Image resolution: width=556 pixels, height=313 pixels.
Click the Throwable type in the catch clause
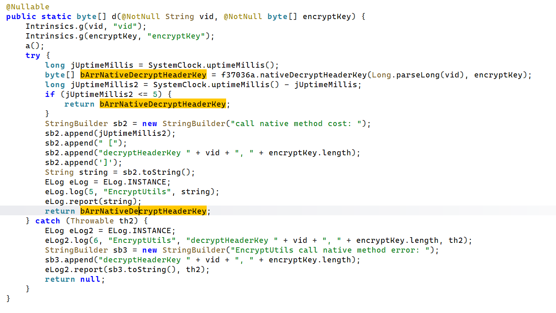click(x=92, y=221)
